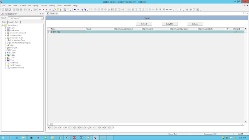Go to first record using toolbar arrow
This screenshot has width=249, height=140.
point(40,10)
